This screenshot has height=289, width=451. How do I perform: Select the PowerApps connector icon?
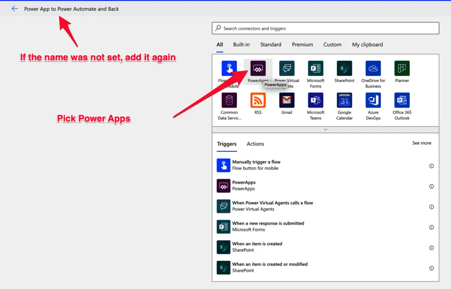[x=258, y=68]
